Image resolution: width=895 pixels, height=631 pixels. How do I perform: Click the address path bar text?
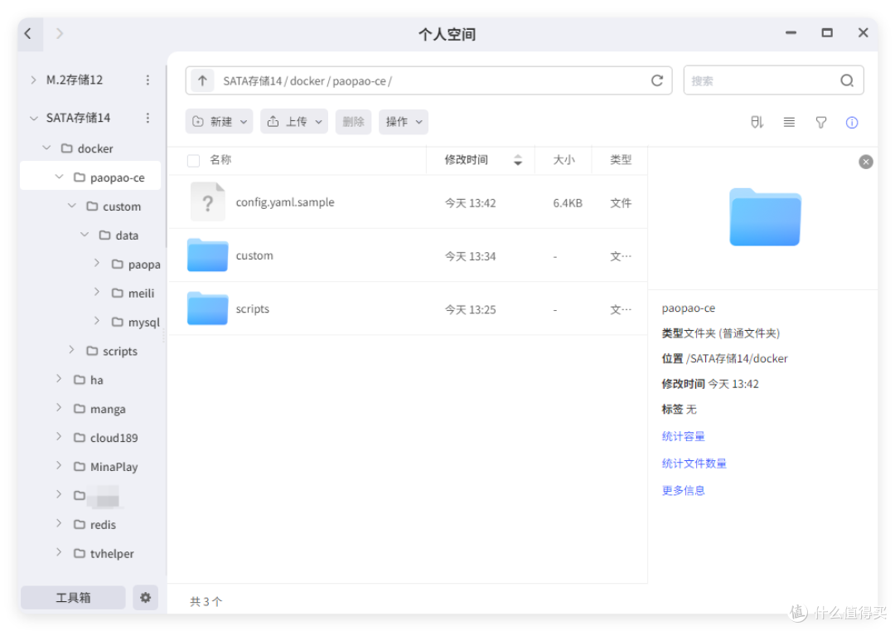[x=307, y=81]
